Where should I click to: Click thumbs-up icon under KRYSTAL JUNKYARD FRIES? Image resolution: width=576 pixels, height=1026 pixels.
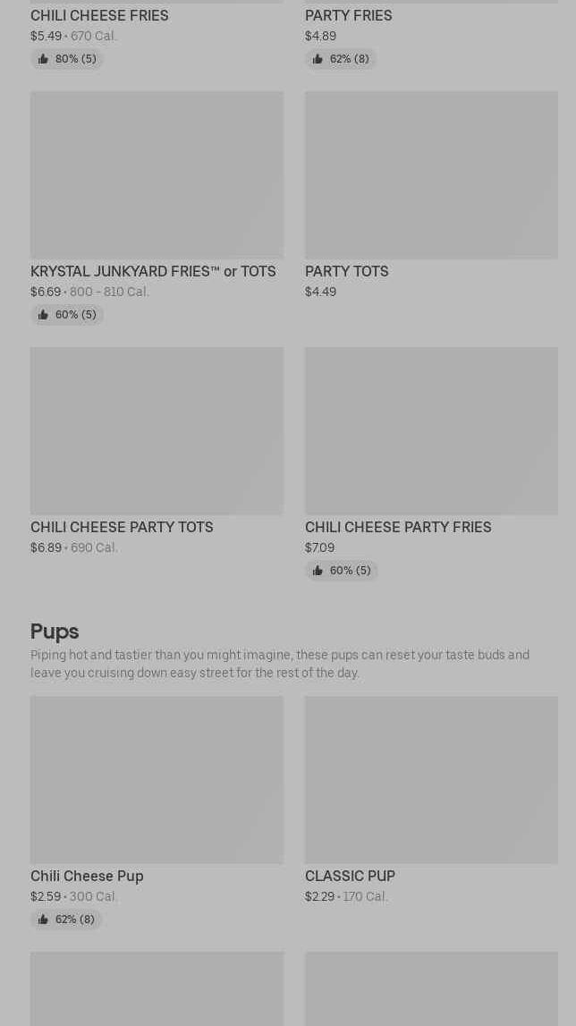(43, 315)
